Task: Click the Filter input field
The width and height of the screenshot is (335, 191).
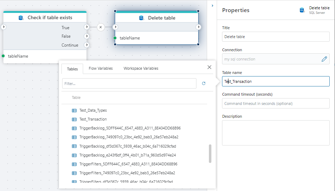Action: pyautogui.click(x=129, y=84)
